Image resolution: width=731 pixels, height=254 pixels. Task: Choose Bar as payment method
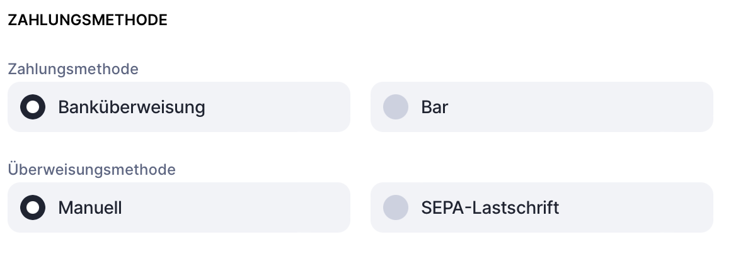point(396,107)
